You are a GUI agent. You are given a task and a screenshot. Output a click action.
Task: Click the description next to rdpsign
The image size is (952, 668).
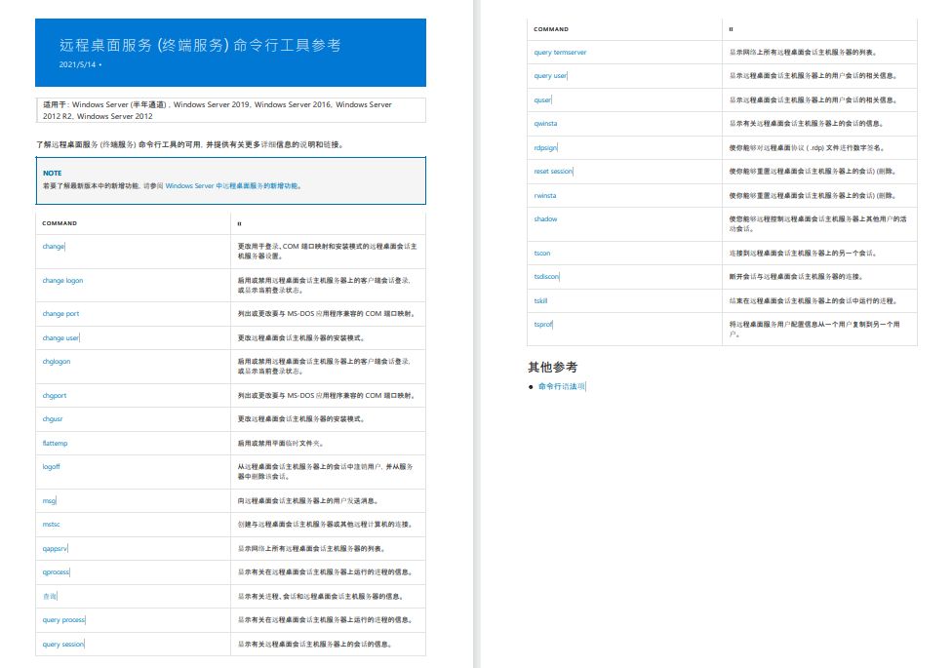point(807,147)
